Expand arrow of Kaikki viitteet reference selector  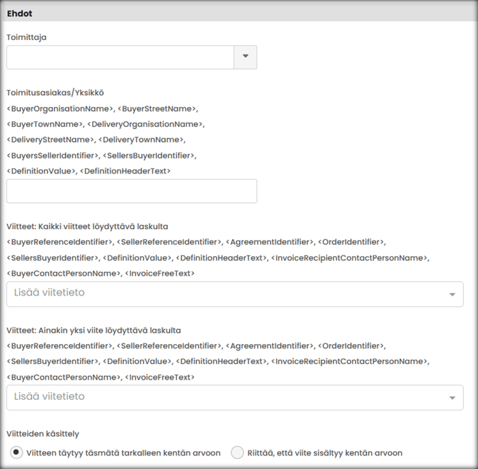452,294
